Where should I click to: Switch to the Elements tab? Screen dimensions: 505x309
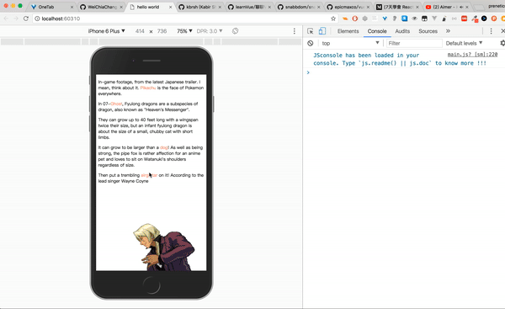click(x=348, y=31)
